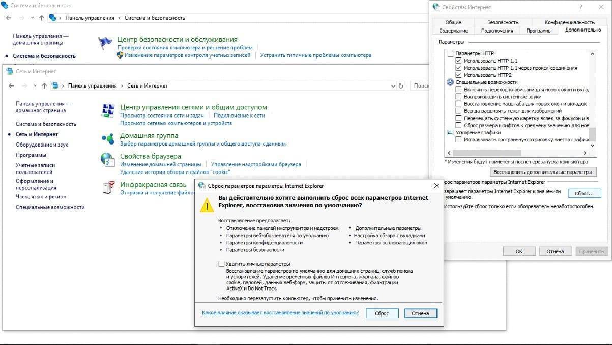Toggle 'Использовать HTTP2' checkbox
Viewport: 612px width, 345px height.
click(458, 75)
